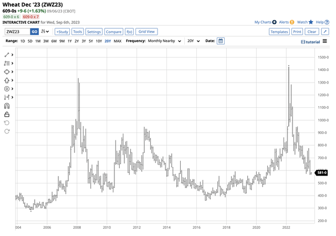The width and height of the screenshot is (336, 236).
Task: Select the 10Y range
Action: tap(99, 41)
